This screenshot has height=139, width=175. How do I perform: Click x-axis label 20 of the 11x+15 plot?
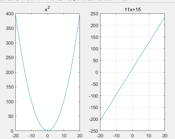pyautogui.click(x=165, y=136)
